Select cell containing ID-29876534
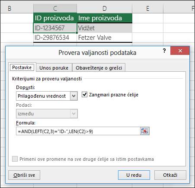195x188 pixels. click(55, 38)
